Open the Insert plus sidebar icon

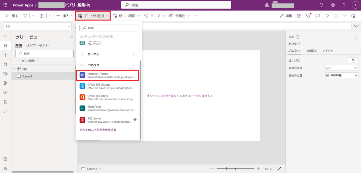[5, 55]
